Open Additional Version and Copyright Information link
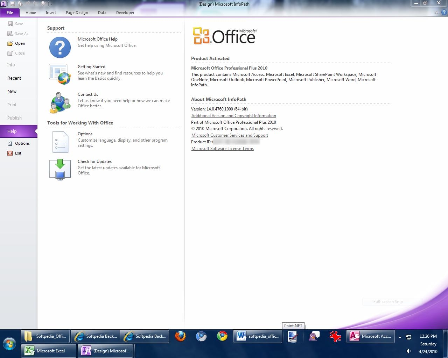This screenshot has width=448, height=358. tap(234, 116)
